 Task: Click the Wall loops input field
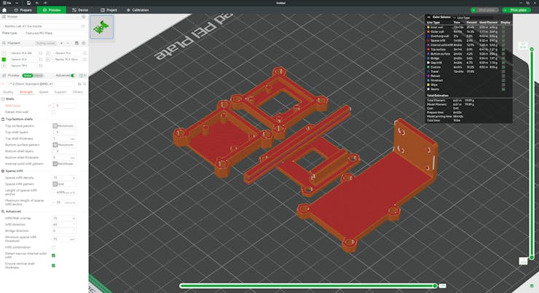tap(64, 106)
